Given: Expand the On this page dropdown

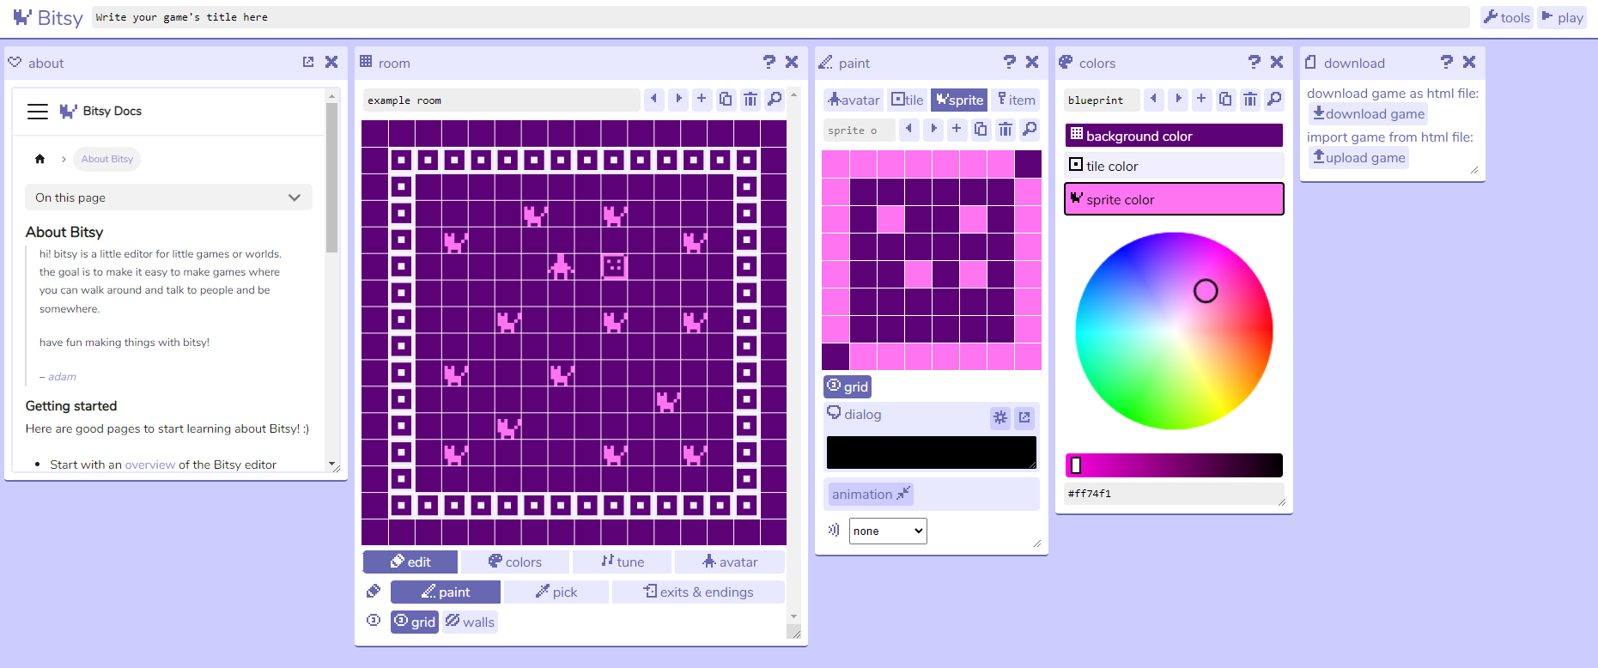Looking at the screenshot, I should coord(168,197).
